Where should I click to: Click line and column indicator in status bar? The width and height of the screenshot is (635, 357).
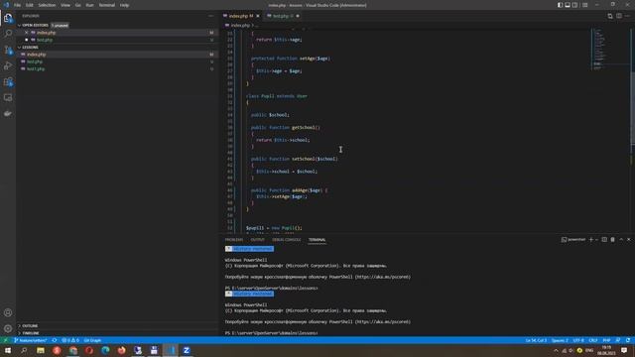coord(536,340)
